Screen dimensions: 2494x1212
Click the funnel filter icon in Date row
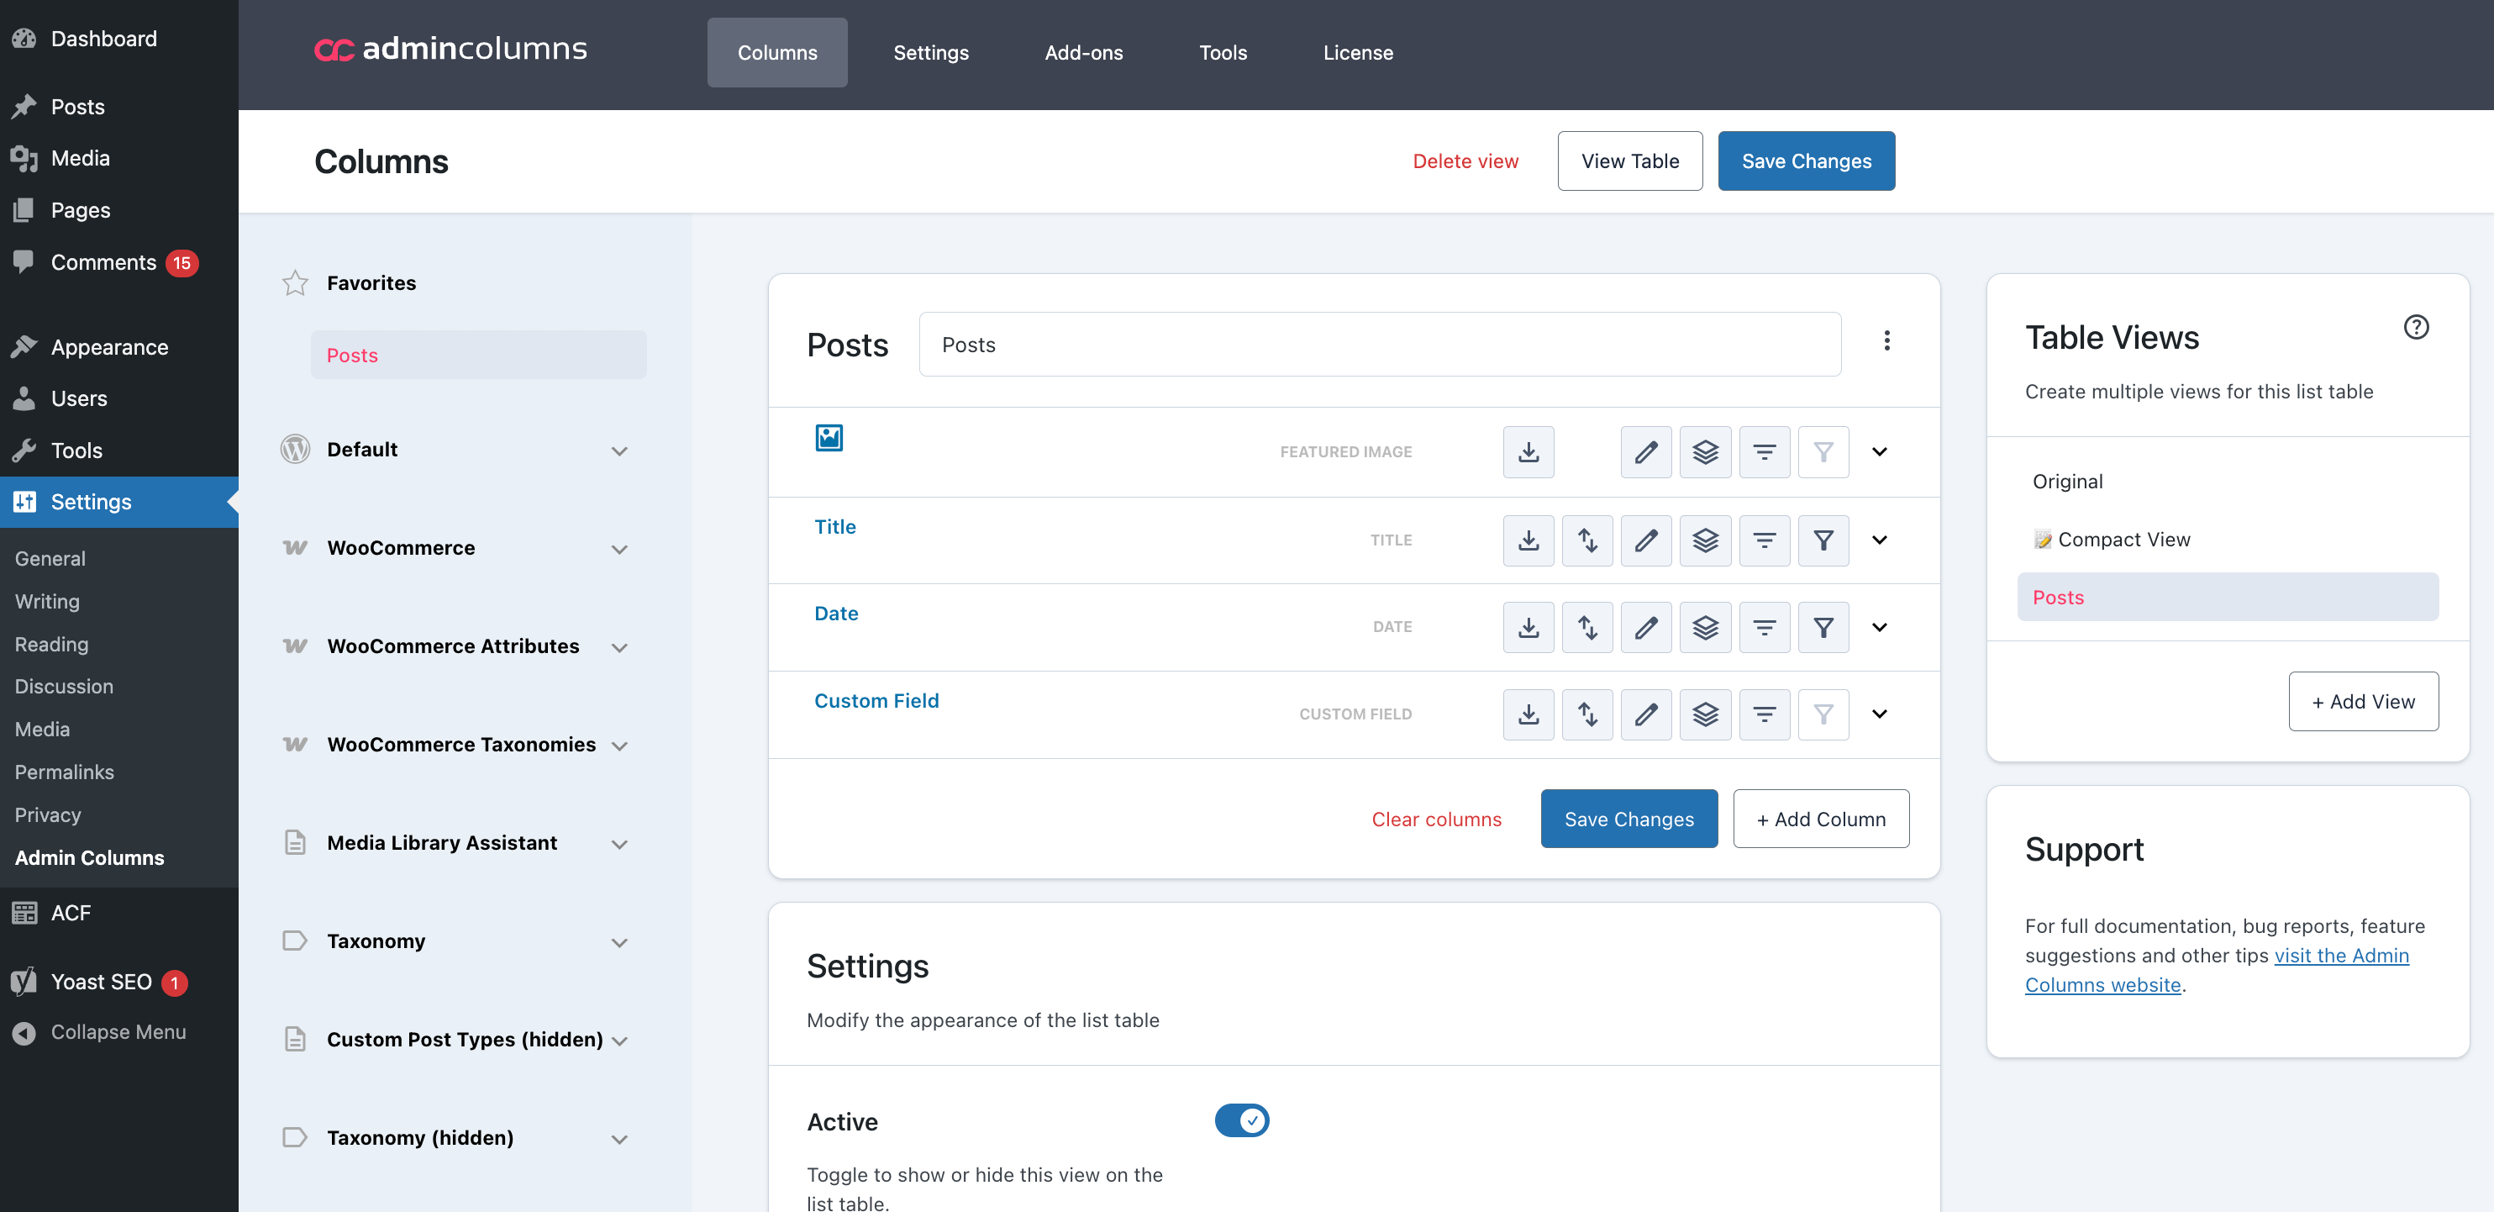click(1823, 627)
